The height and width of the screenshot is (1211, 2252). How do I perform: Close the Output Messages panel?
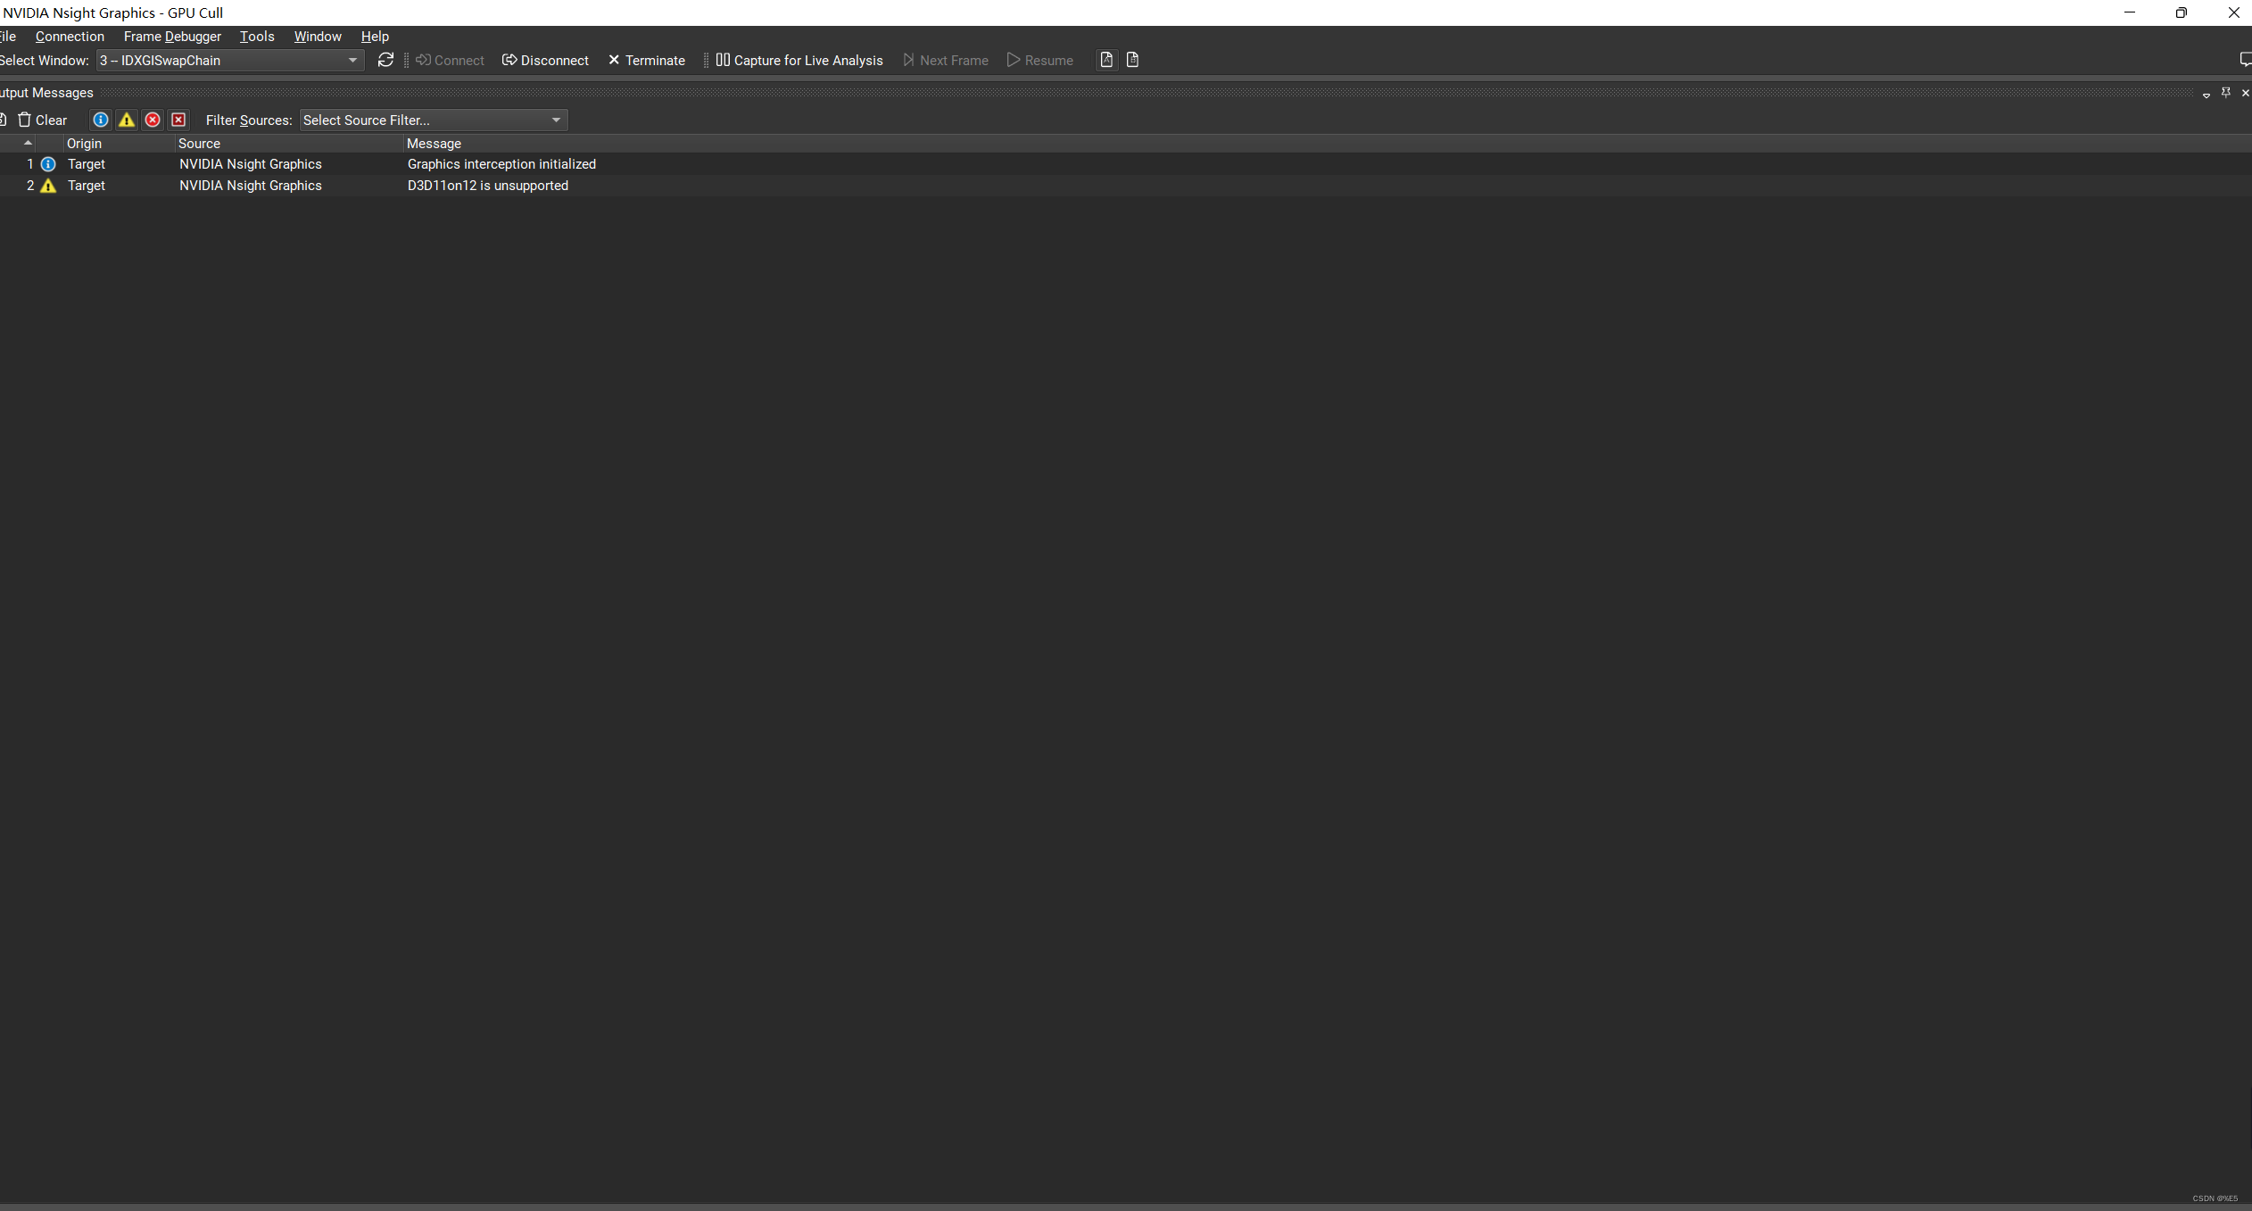click(2245, 93)
